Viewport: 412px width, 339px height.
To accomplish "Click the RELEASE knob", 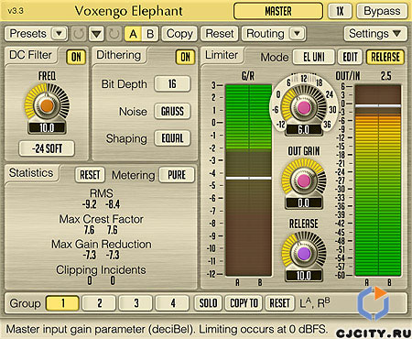I will [x=304, y=253].
